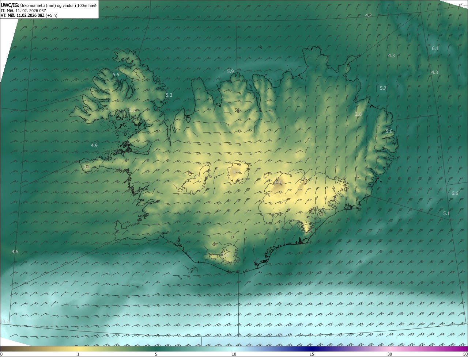Click the 5.3 value label
The width and height of the screenshot is (468, 357).
(169, 95)
